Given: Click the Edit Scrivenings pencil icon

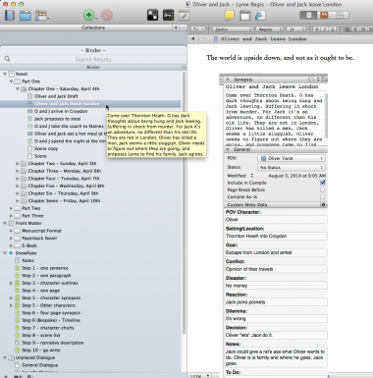Looking at the screenshot, I should [x=185, y=15].
